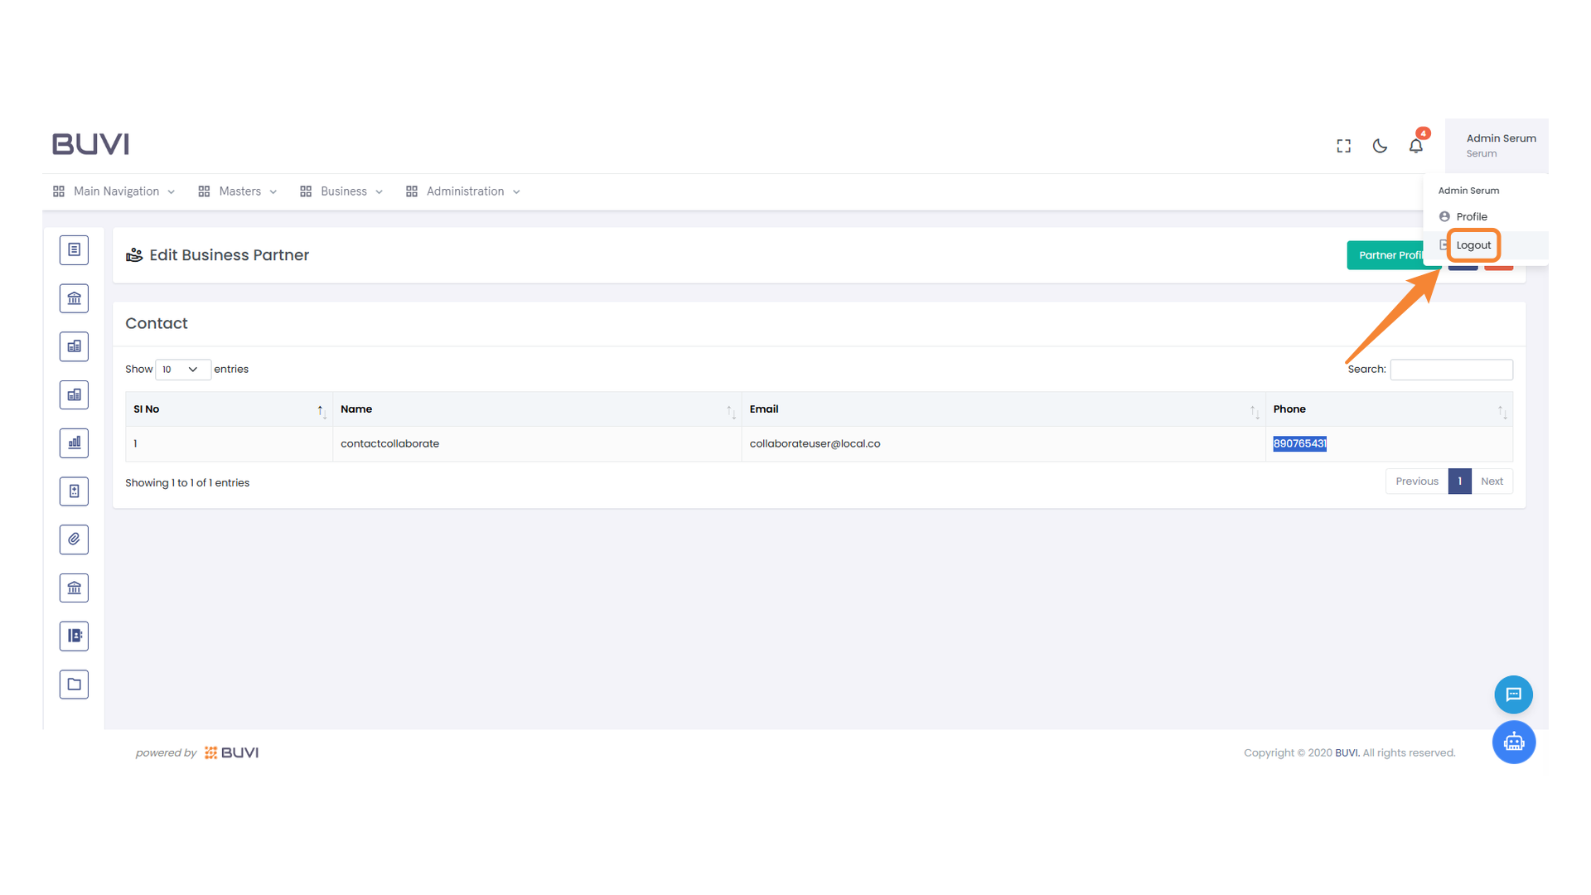Image resolution: width=1591 pixels, height=895 pixels.
Task: Open the paperclip attachments icon in sidebar
Action: click(74, 539)
